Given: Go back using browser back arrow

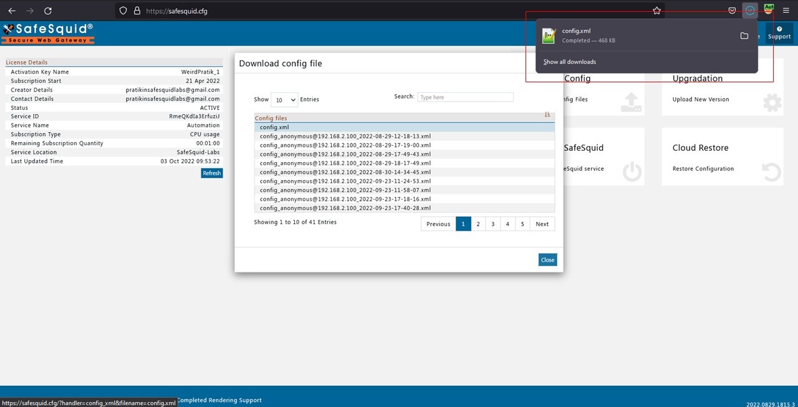Looking at the screenshot, I should click(11, 11).
